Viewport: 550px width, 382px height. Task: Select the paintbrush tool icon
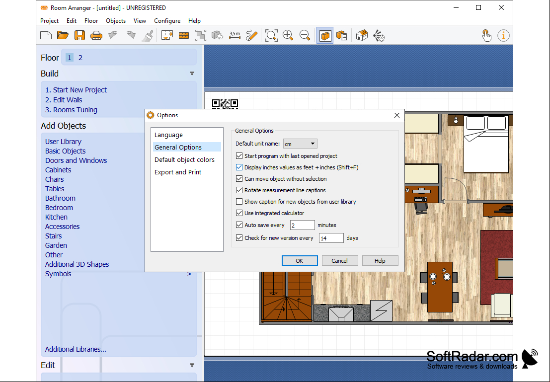click(148, 35)
